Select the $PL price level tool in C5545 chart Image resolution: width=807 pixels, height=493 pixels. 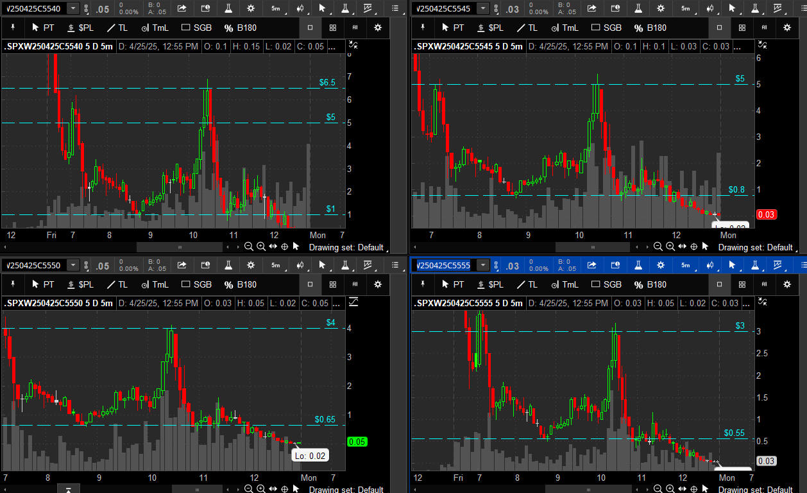click(x=491, y=28)
